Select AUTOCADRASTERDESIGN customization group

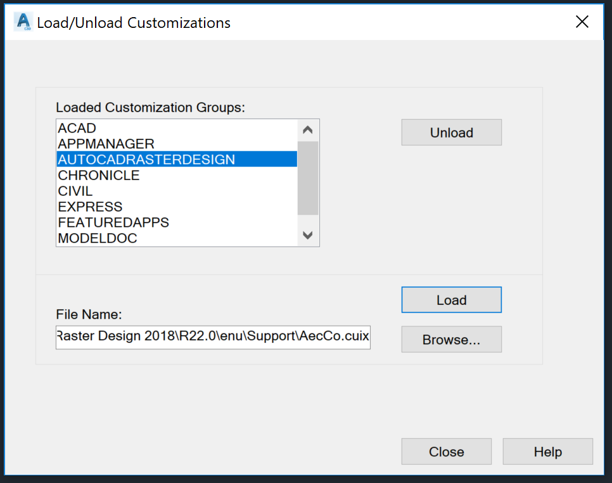click(x=177, y=159)
